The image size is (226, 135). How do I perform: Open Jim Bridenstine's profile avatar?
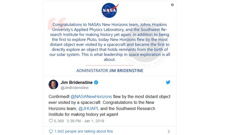point(53,85)
